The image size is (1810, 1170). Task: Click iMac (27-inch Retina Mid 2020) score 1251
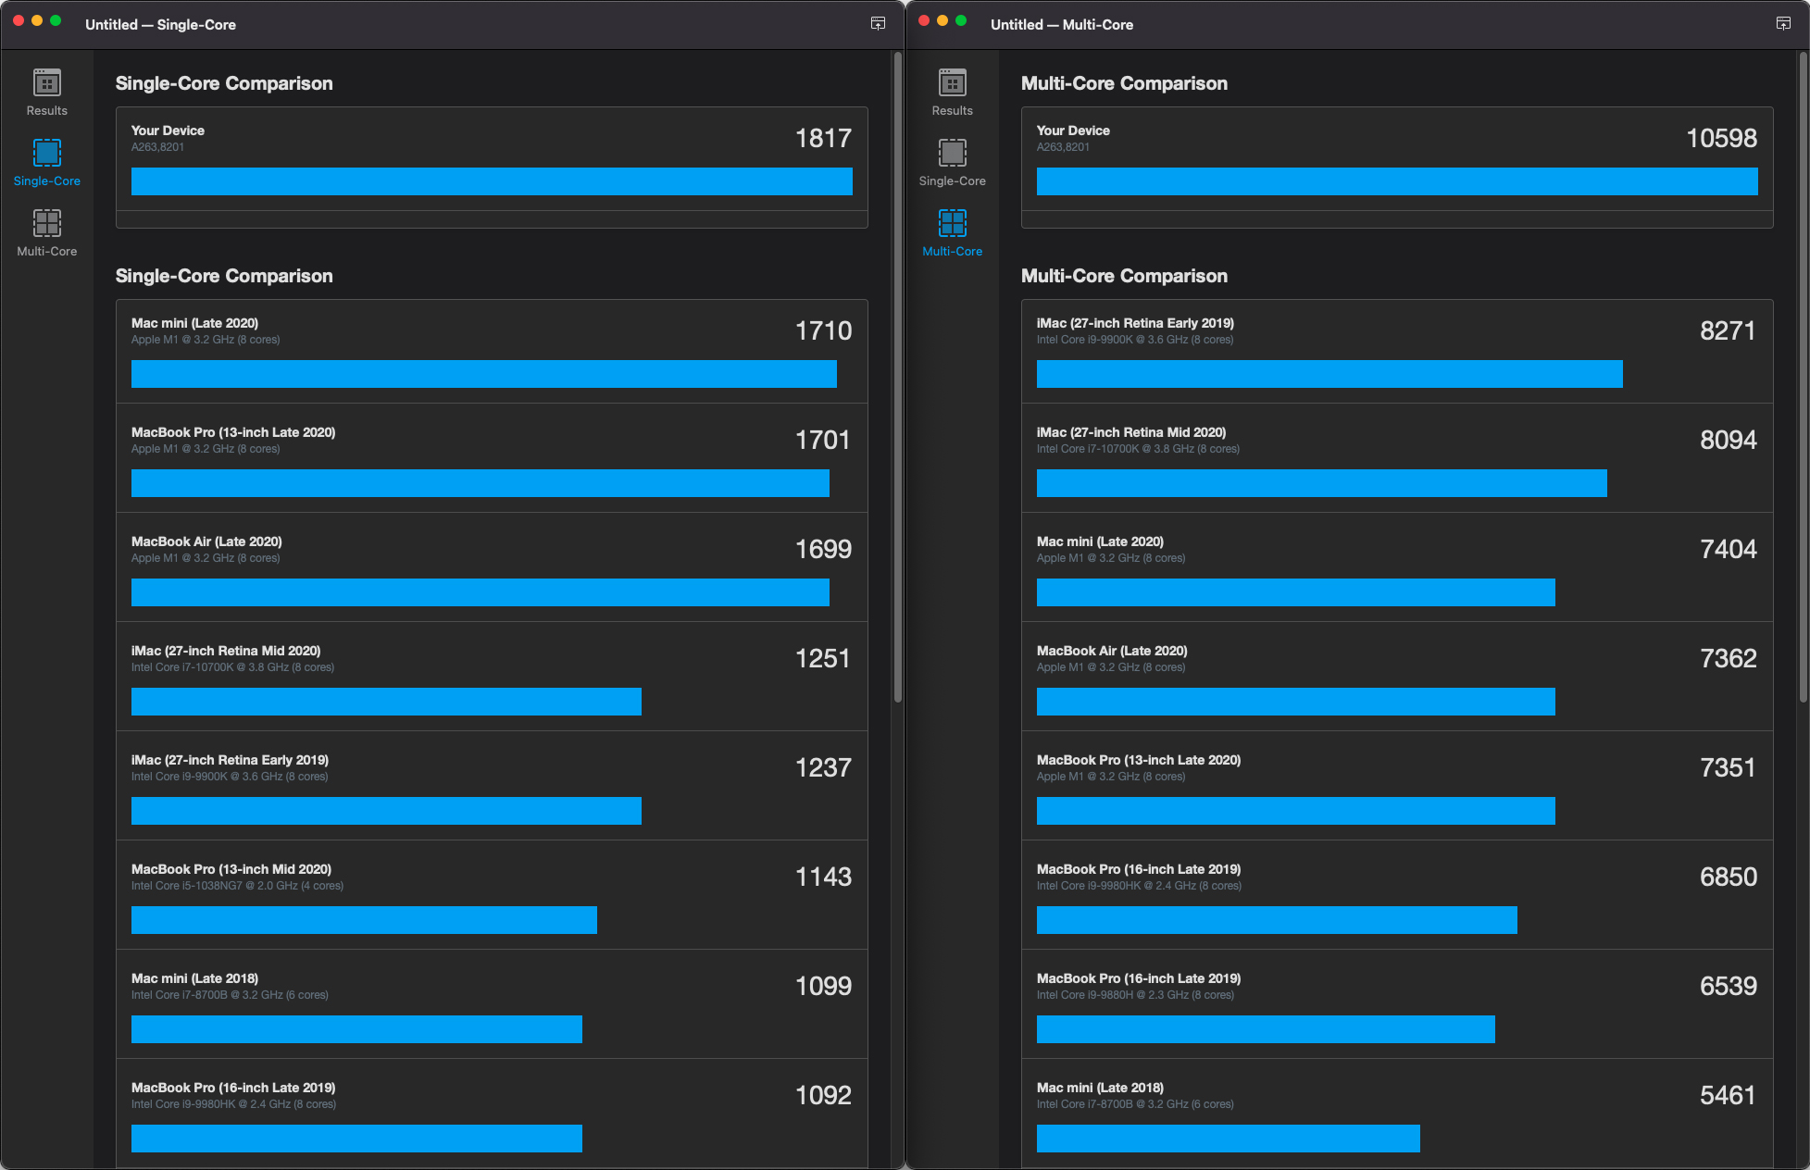point(823,658)
